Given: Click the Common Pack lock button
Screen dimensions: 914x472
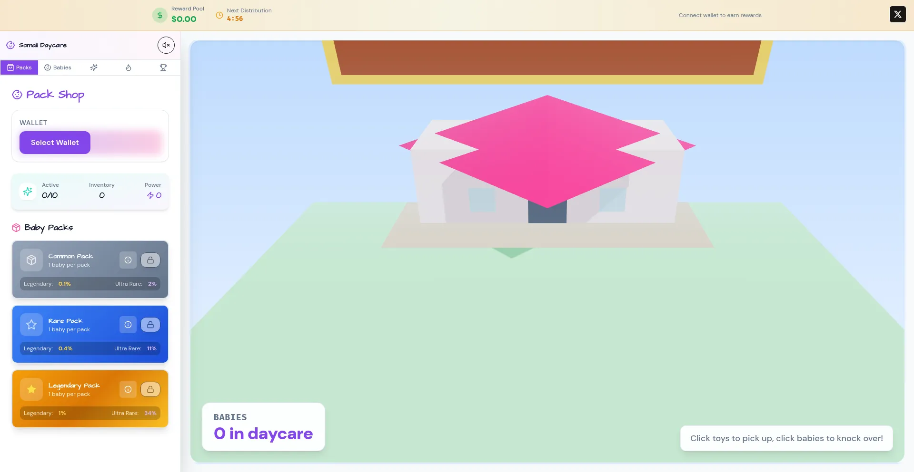Looking at the screenshot, I should pyautogui.click(x=150, y=260).
